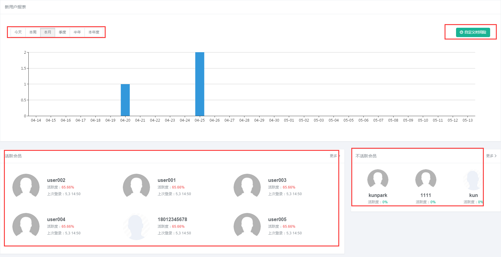Click the 18012345678 member avatar

tap(136, 226)
